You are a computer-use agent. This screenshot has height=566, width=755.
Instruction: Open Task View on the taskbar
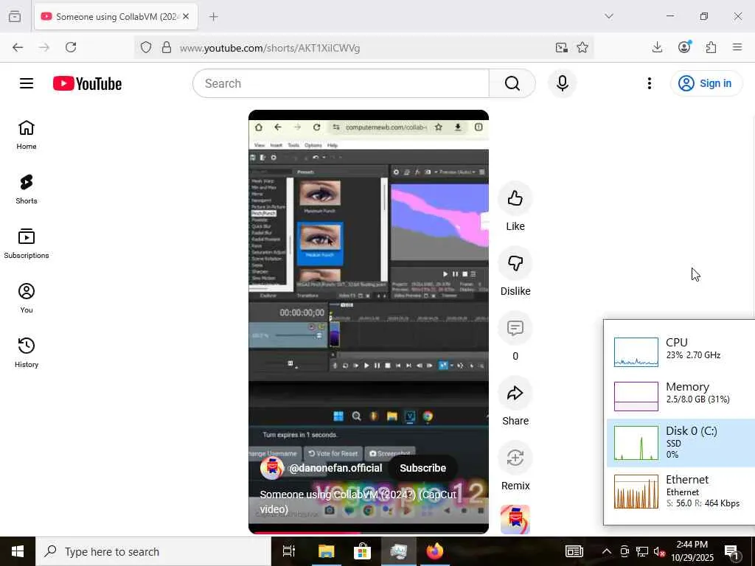click(289, 551)
